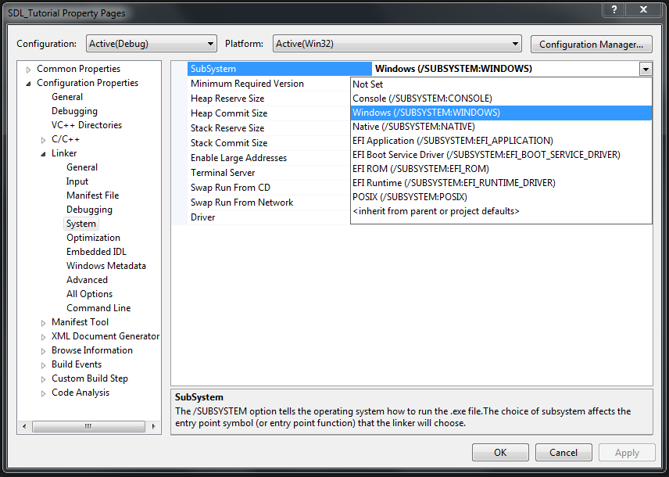Open the Configuration dropdown Active(Debug)
This screenshot has width=669, height=477.
[x=152, y=44]
